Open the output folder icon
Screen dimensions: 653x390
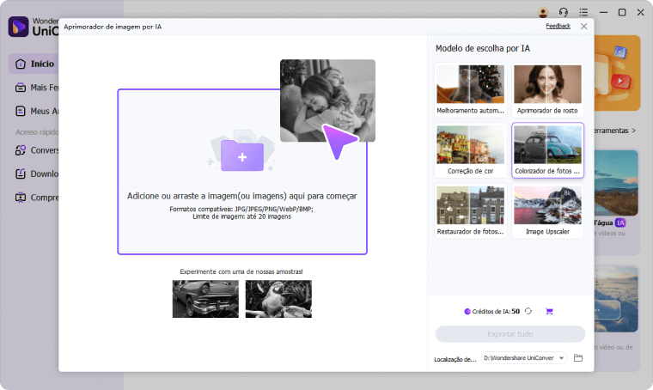pyautogui.click(x=578, y=358)
